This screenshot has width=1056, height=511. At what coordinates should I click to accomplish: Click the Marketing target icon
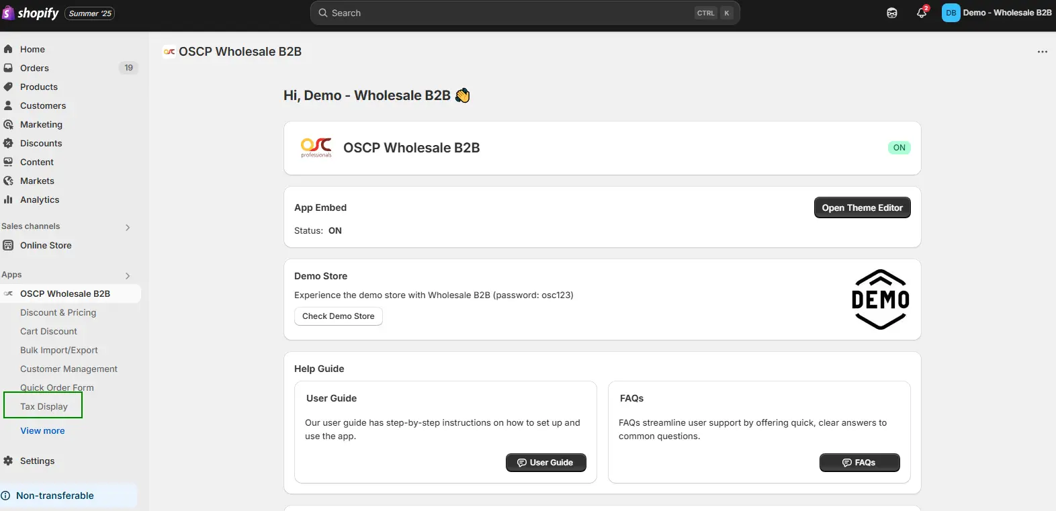pos(8,124)
